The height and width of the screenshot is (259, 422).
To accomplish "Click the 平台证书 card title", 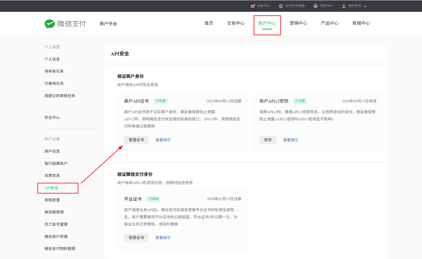I will 133,199.
